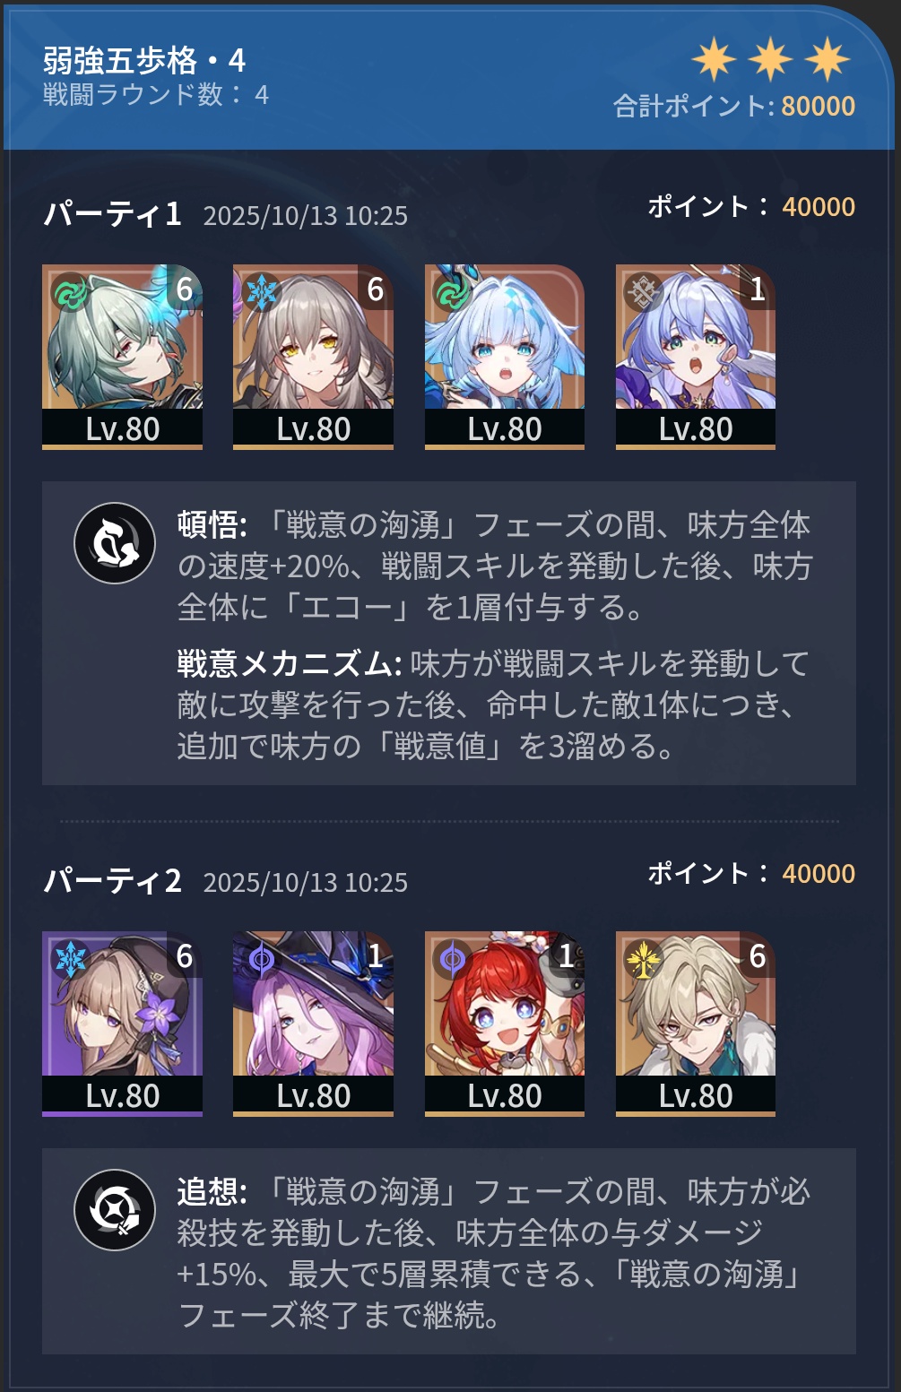Click the パーティ2 heading

[113, 881]
